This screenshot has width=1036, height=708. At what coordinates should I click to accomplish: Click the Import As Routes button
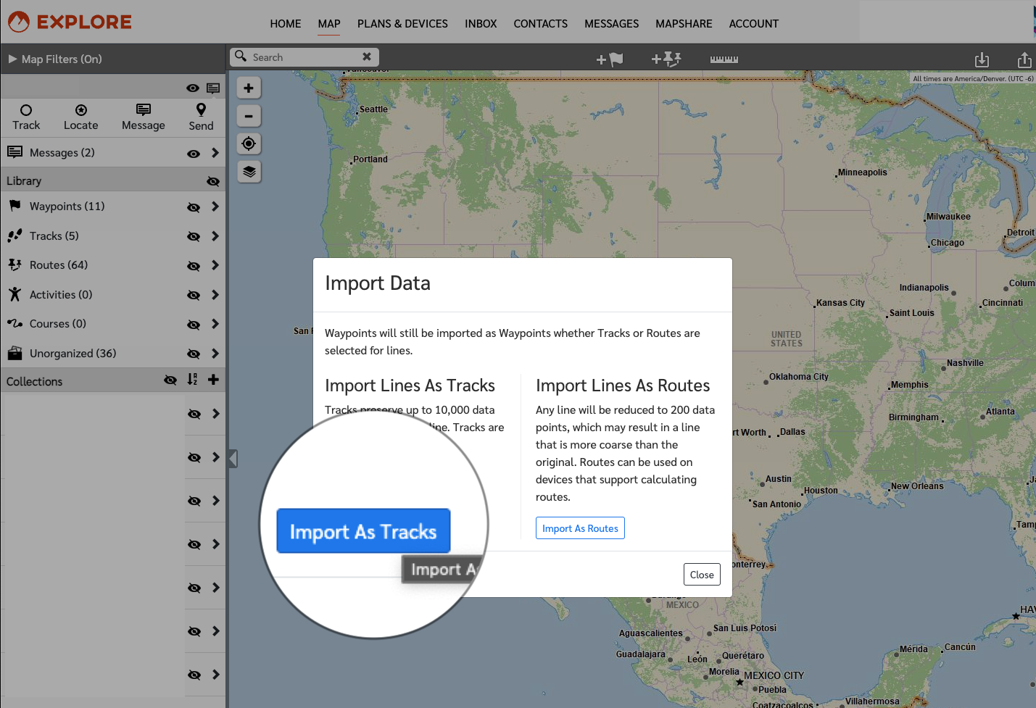click(x=579, y=528)
